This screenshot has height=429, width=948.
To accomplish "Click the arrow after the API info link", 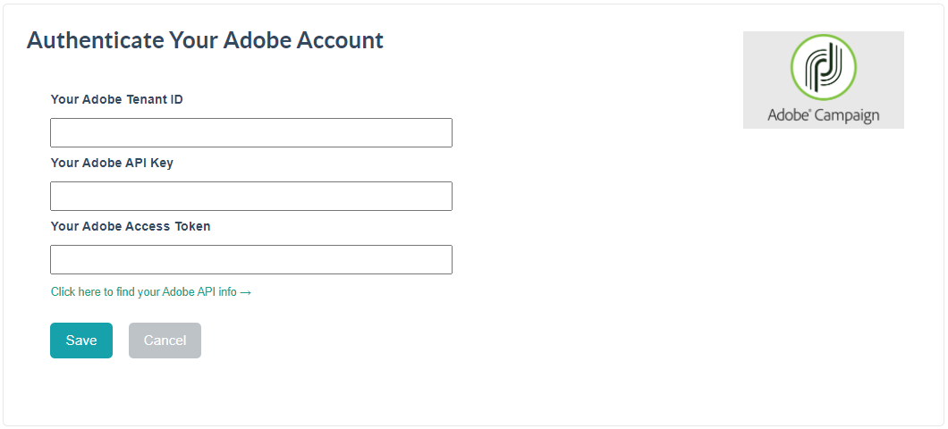I will click(x=245, y=292).
